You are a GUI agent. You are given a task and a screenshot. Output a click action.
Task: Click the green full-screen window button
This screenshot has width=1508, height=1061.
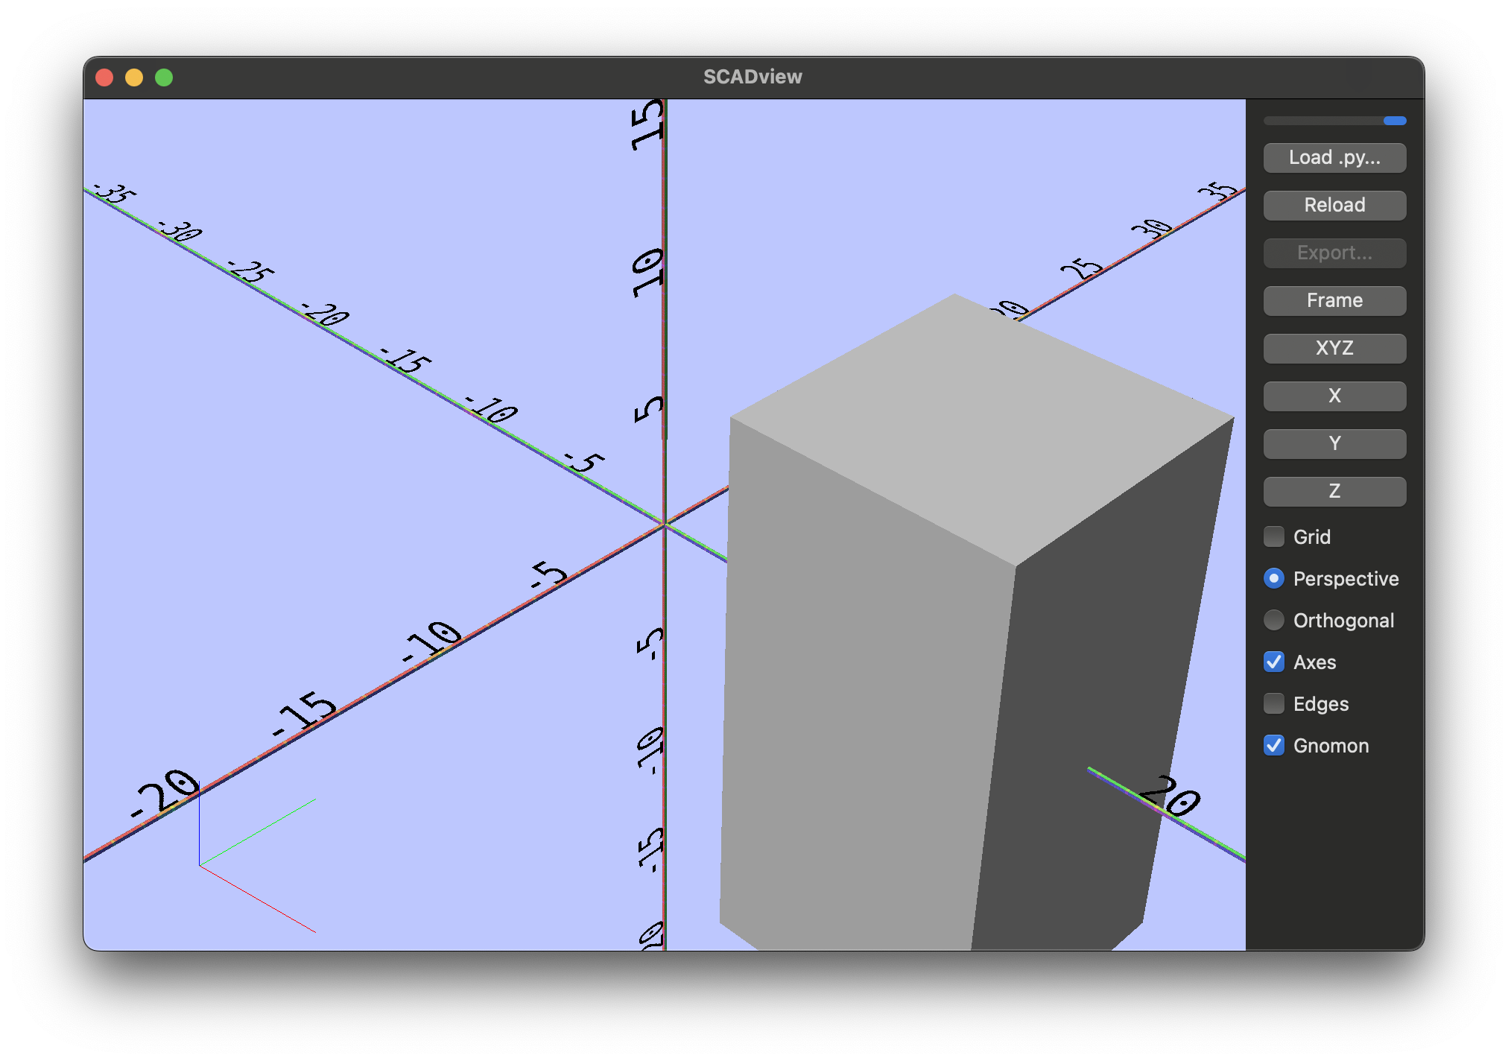point(164,77)
